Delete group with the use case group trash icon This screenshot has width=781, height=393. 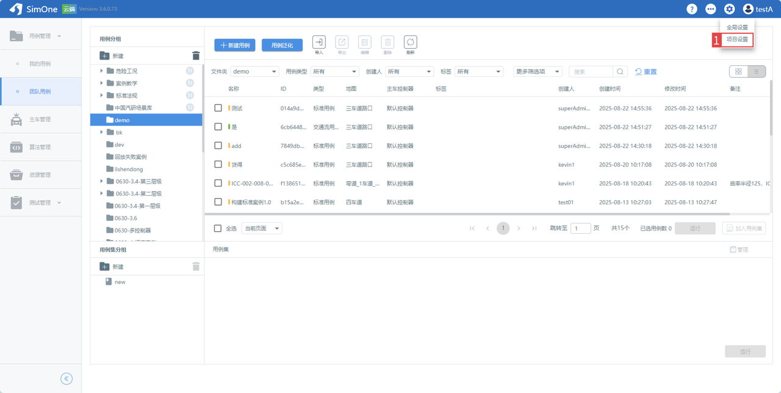click(196, 56)
